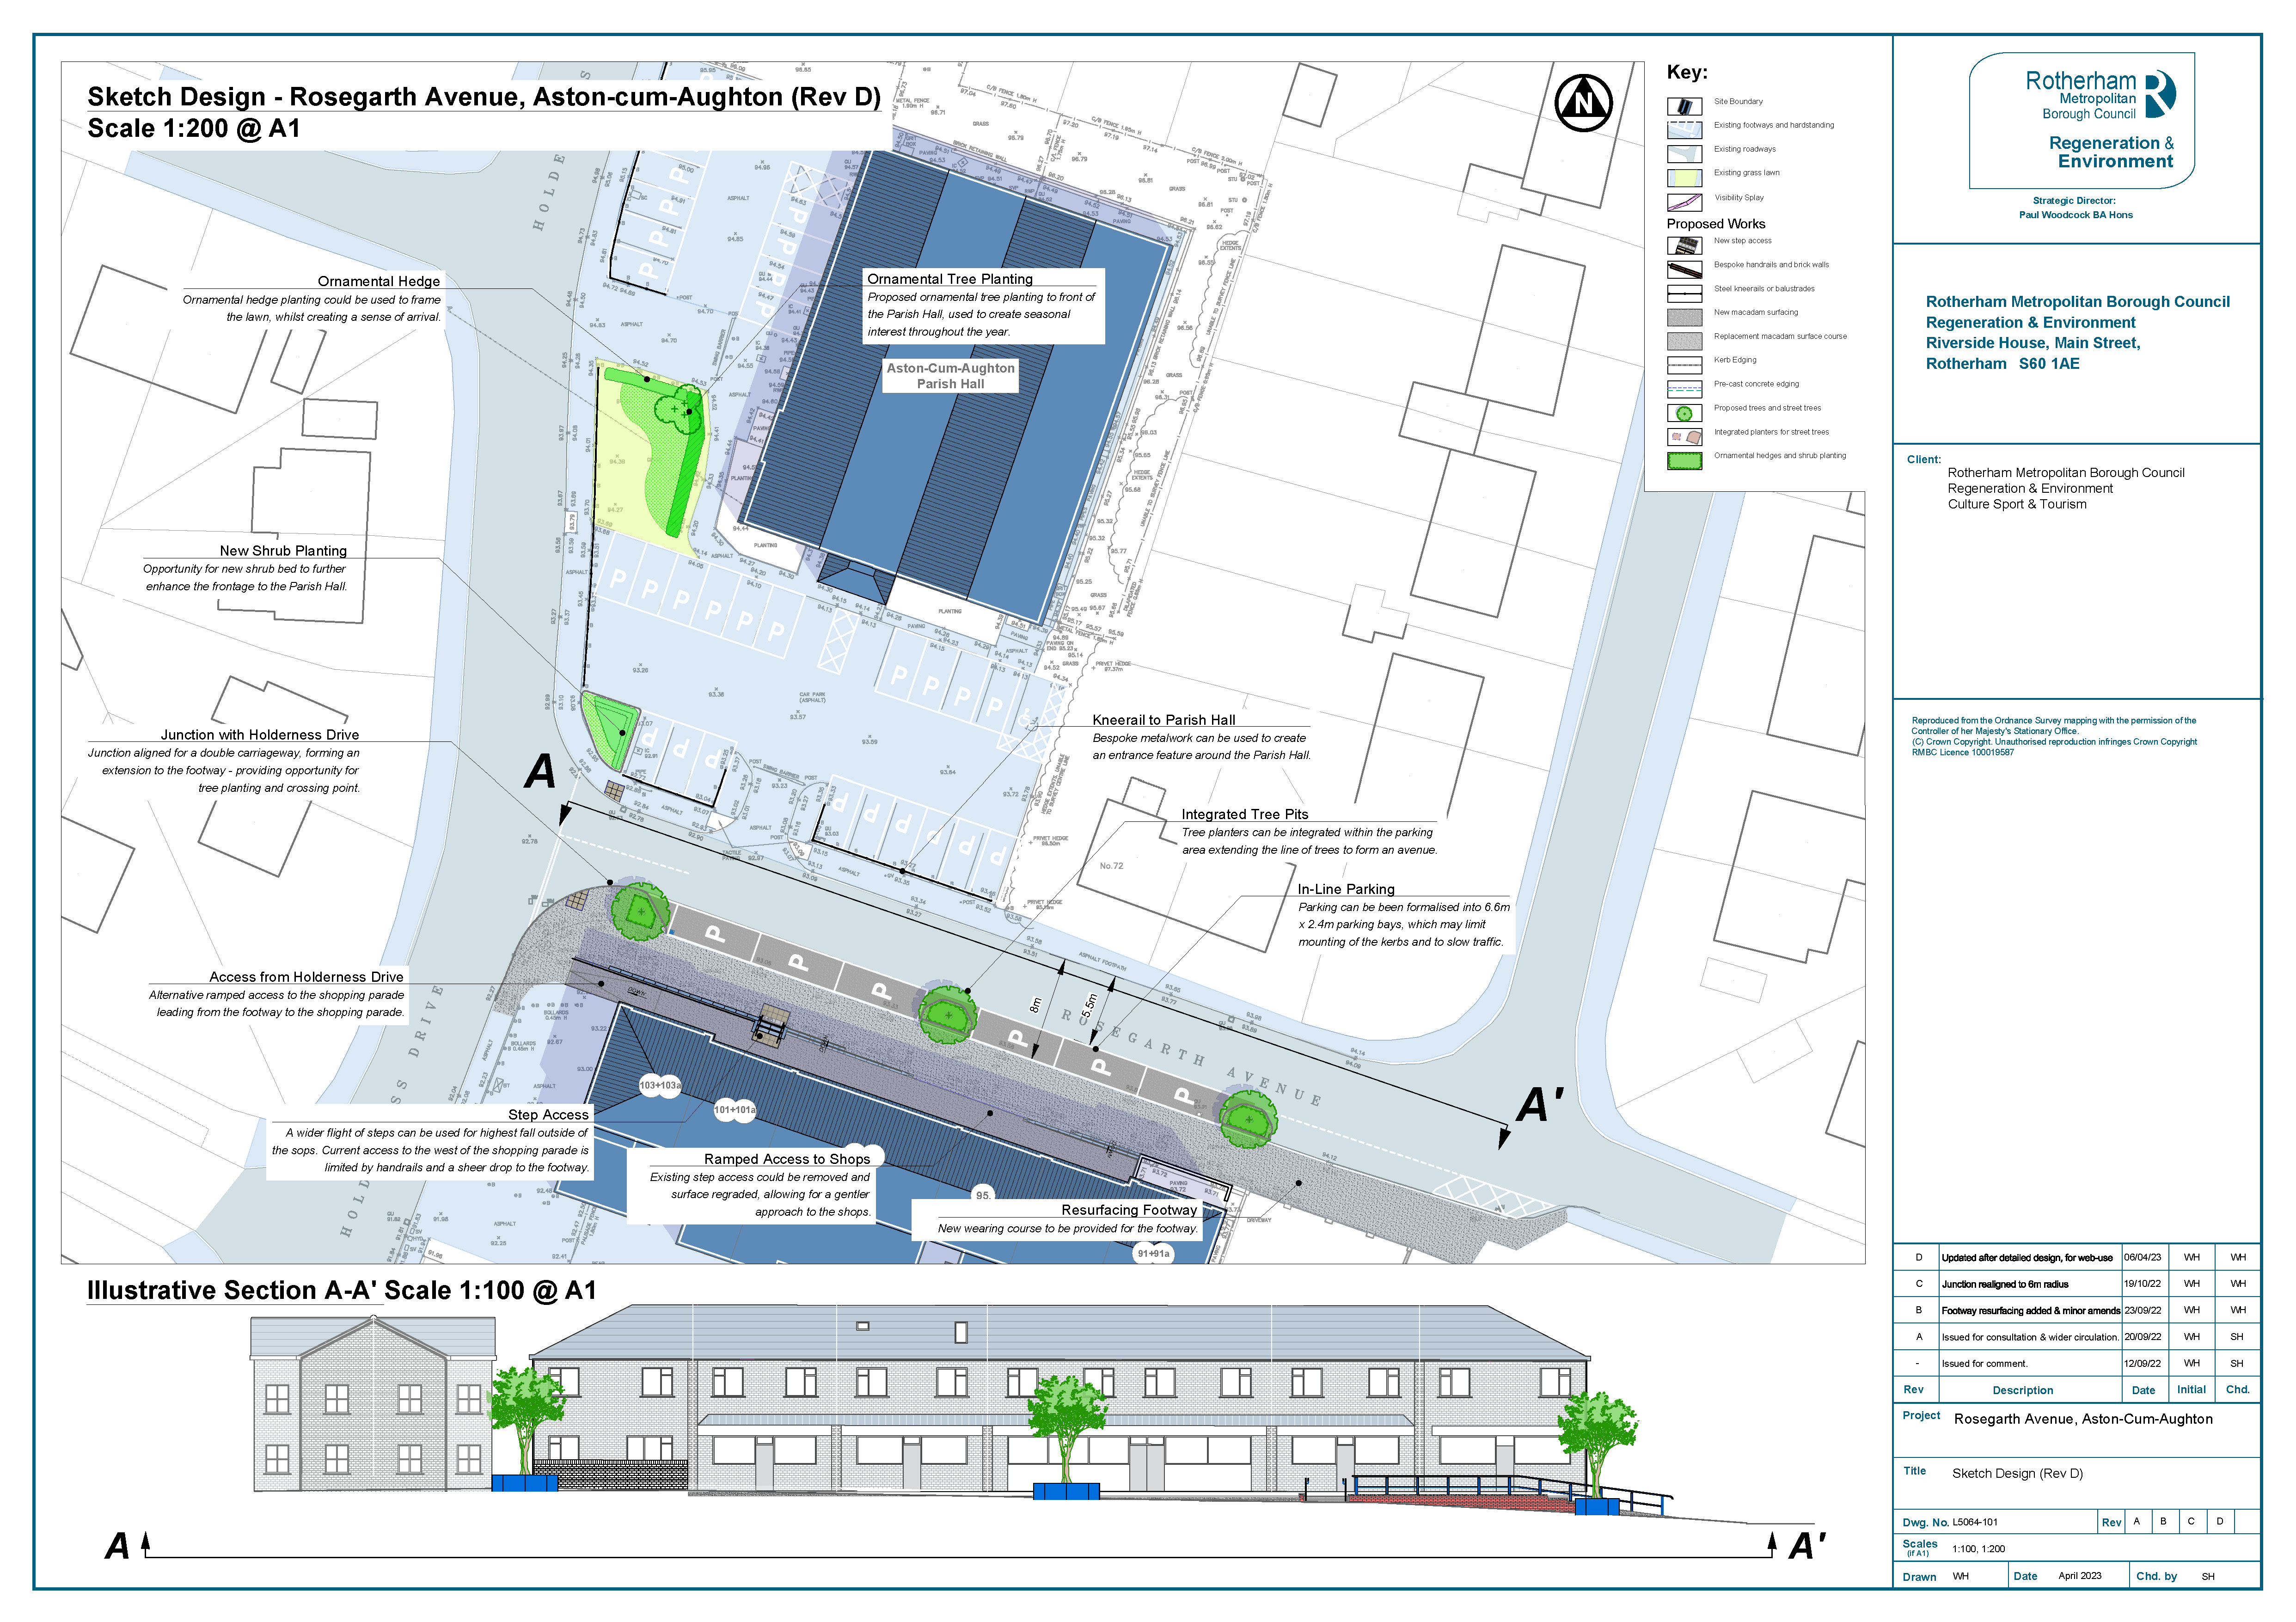Click the '101+101a' shop number label
Viewport: 2296px width, 1622px height.
click(x=734, y=1109)
